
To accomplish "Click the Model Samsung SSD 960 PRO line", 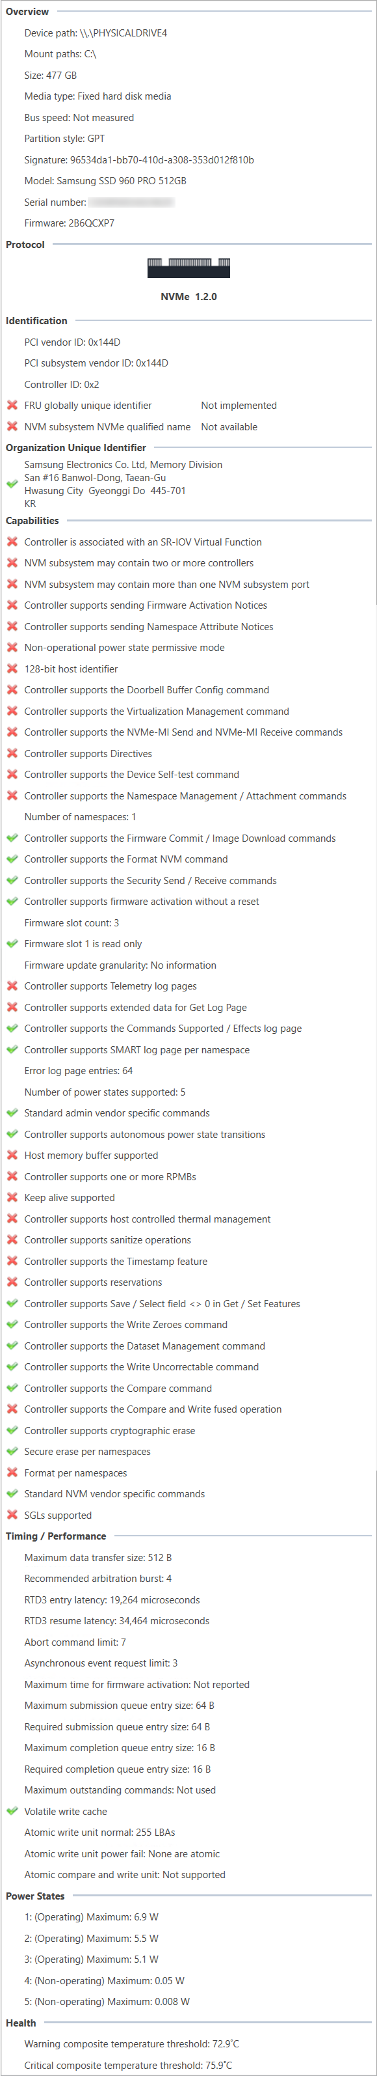I will point(105,180).
